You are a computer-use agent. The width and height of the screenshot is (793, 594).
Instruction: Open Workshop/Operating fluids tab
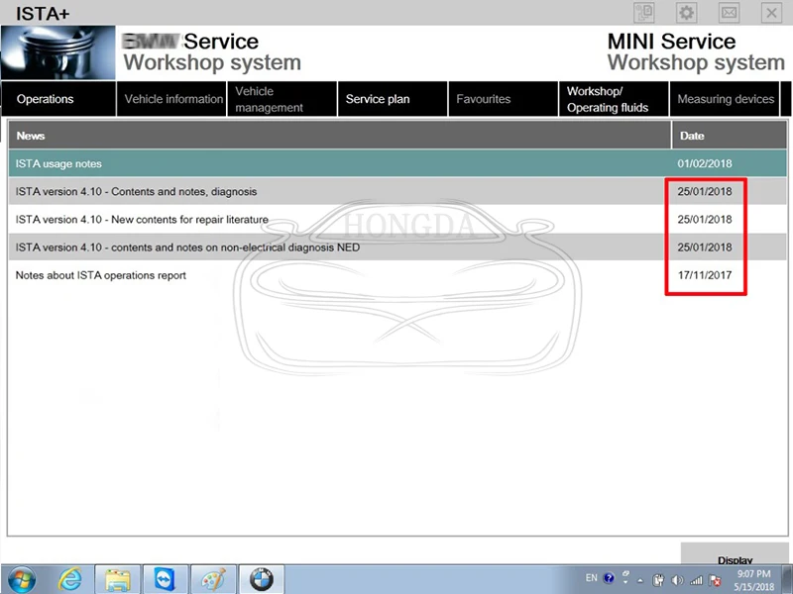click(x=614, y=99)
